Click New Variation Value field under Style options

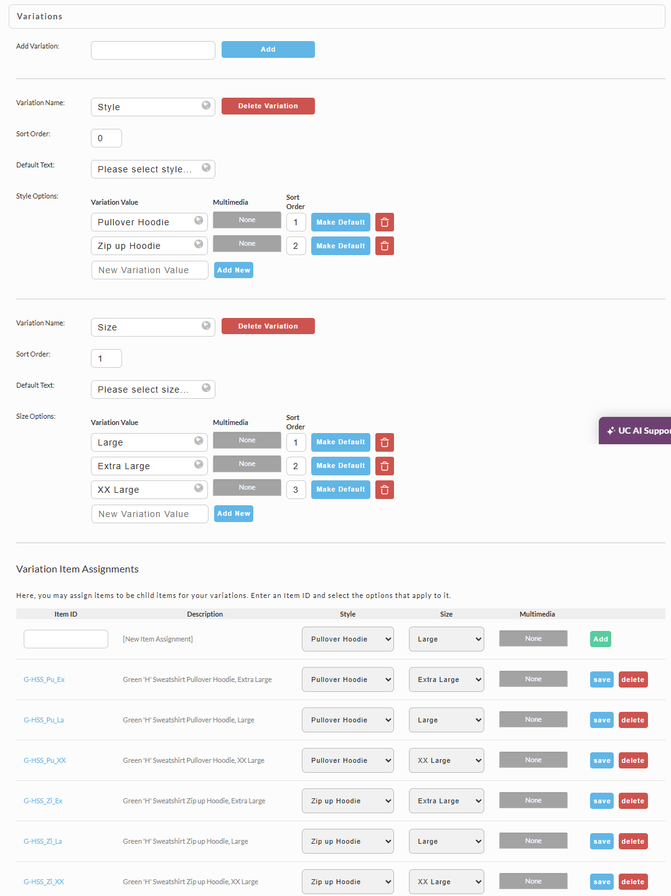click(150, 270)
